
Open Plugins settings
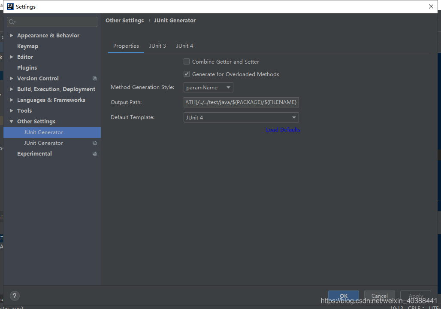[27, 67]
